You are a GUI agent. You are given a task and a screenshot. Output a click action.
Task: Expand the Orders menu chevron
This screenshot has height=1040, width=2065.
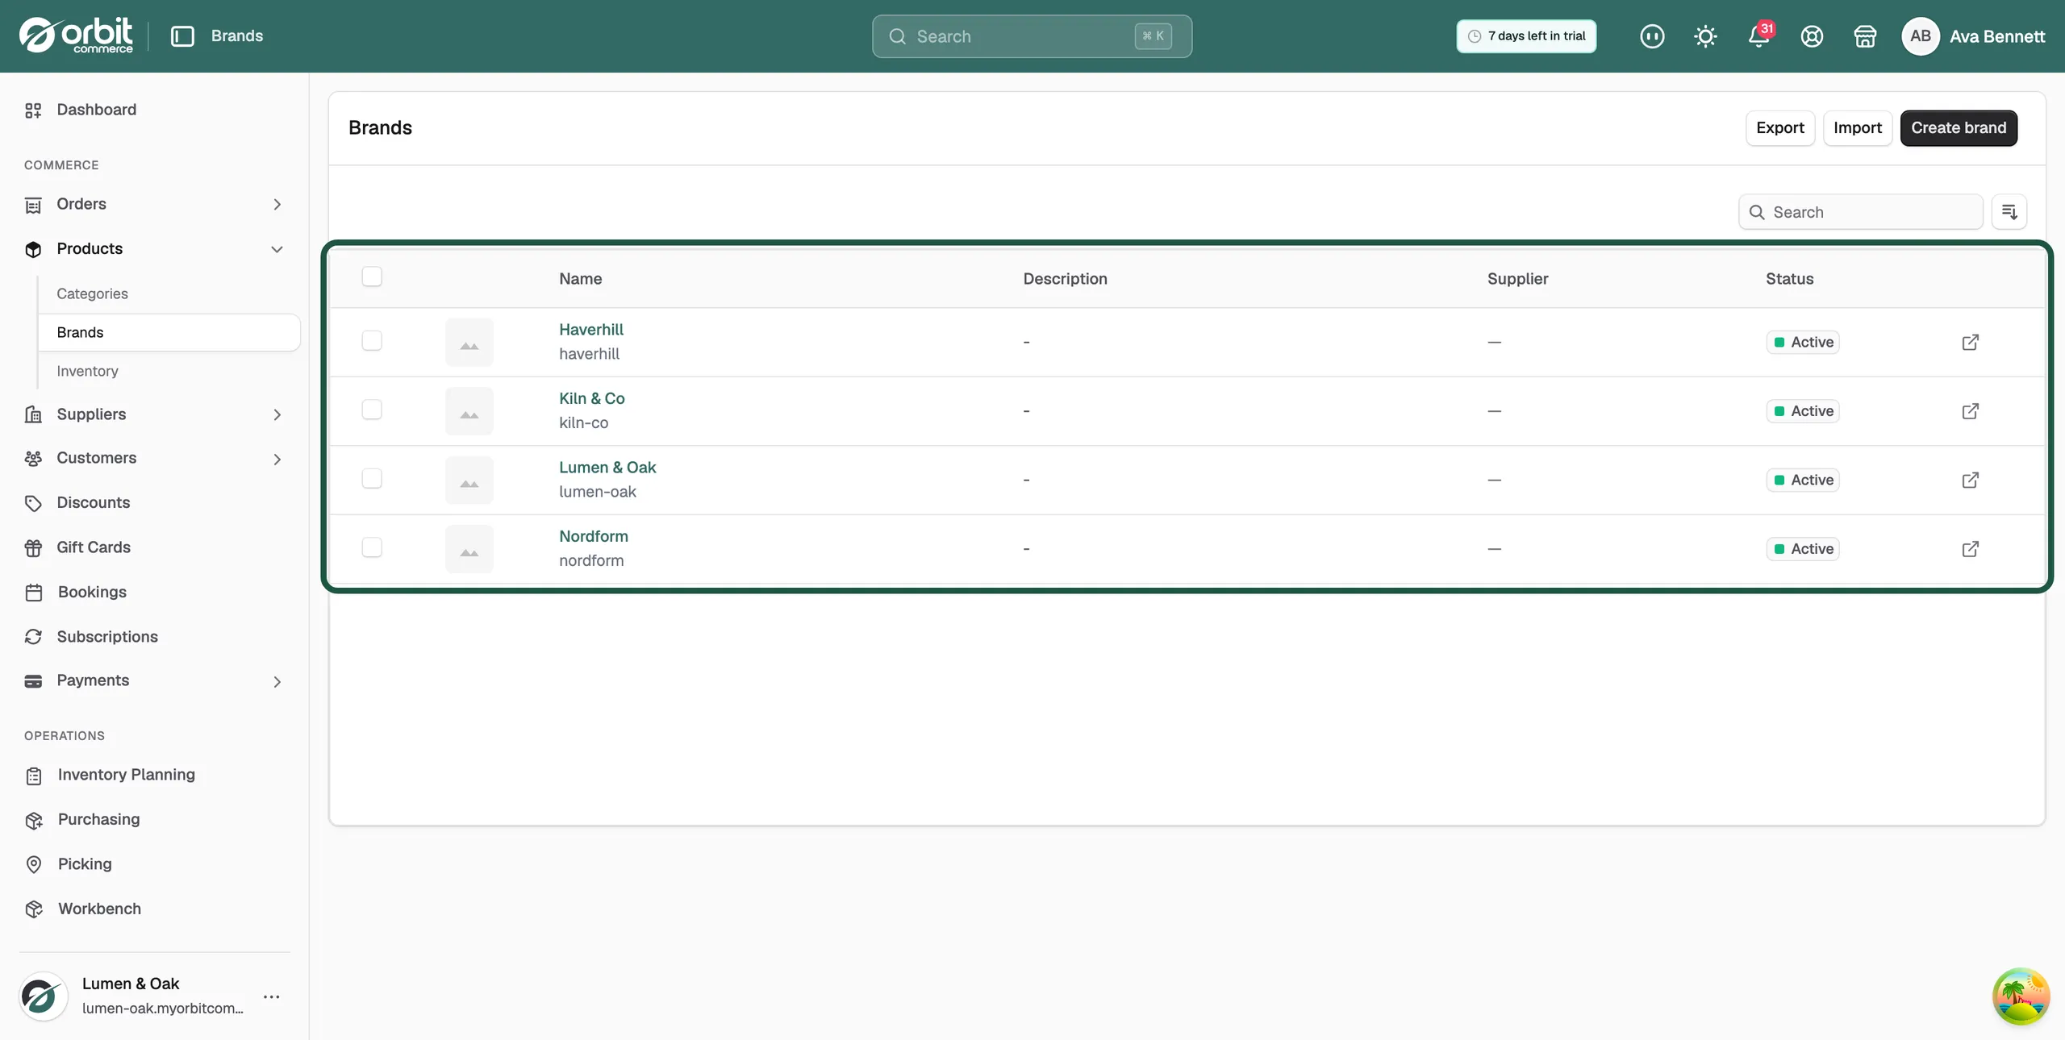[x=277, y=205]
